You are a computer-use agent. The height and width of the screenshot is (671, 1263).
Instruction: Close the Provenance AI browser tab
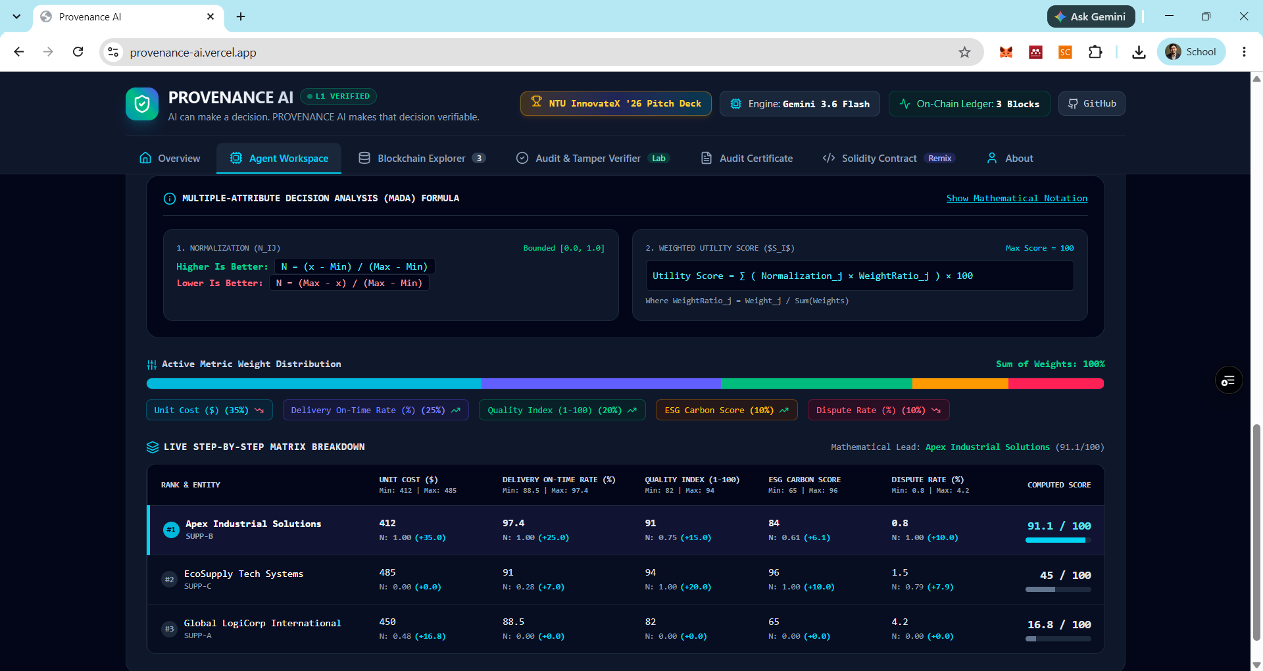coord(210,16)
